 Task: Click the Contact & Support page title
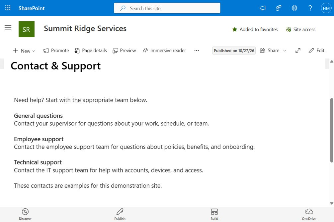pyautogui.click(x=55, y=66)
